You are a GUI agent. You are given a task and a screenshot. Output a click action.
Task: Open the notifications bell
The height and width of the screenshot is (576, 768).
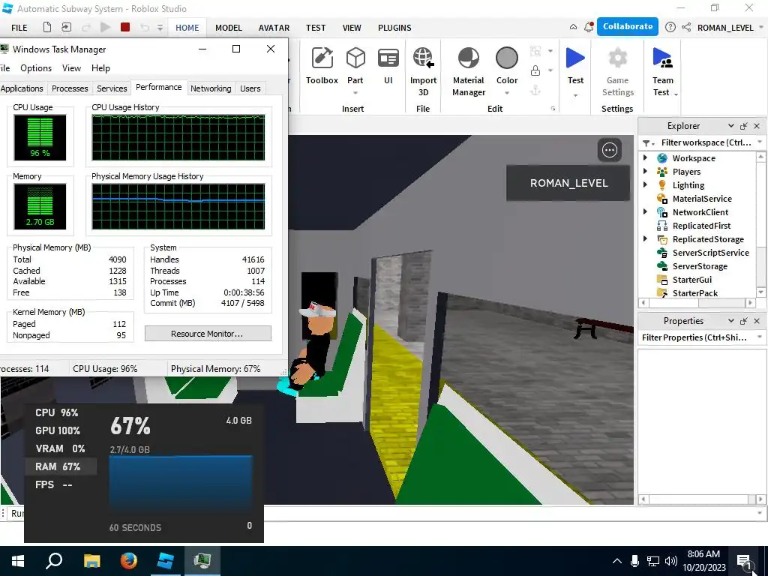[589, 28]
